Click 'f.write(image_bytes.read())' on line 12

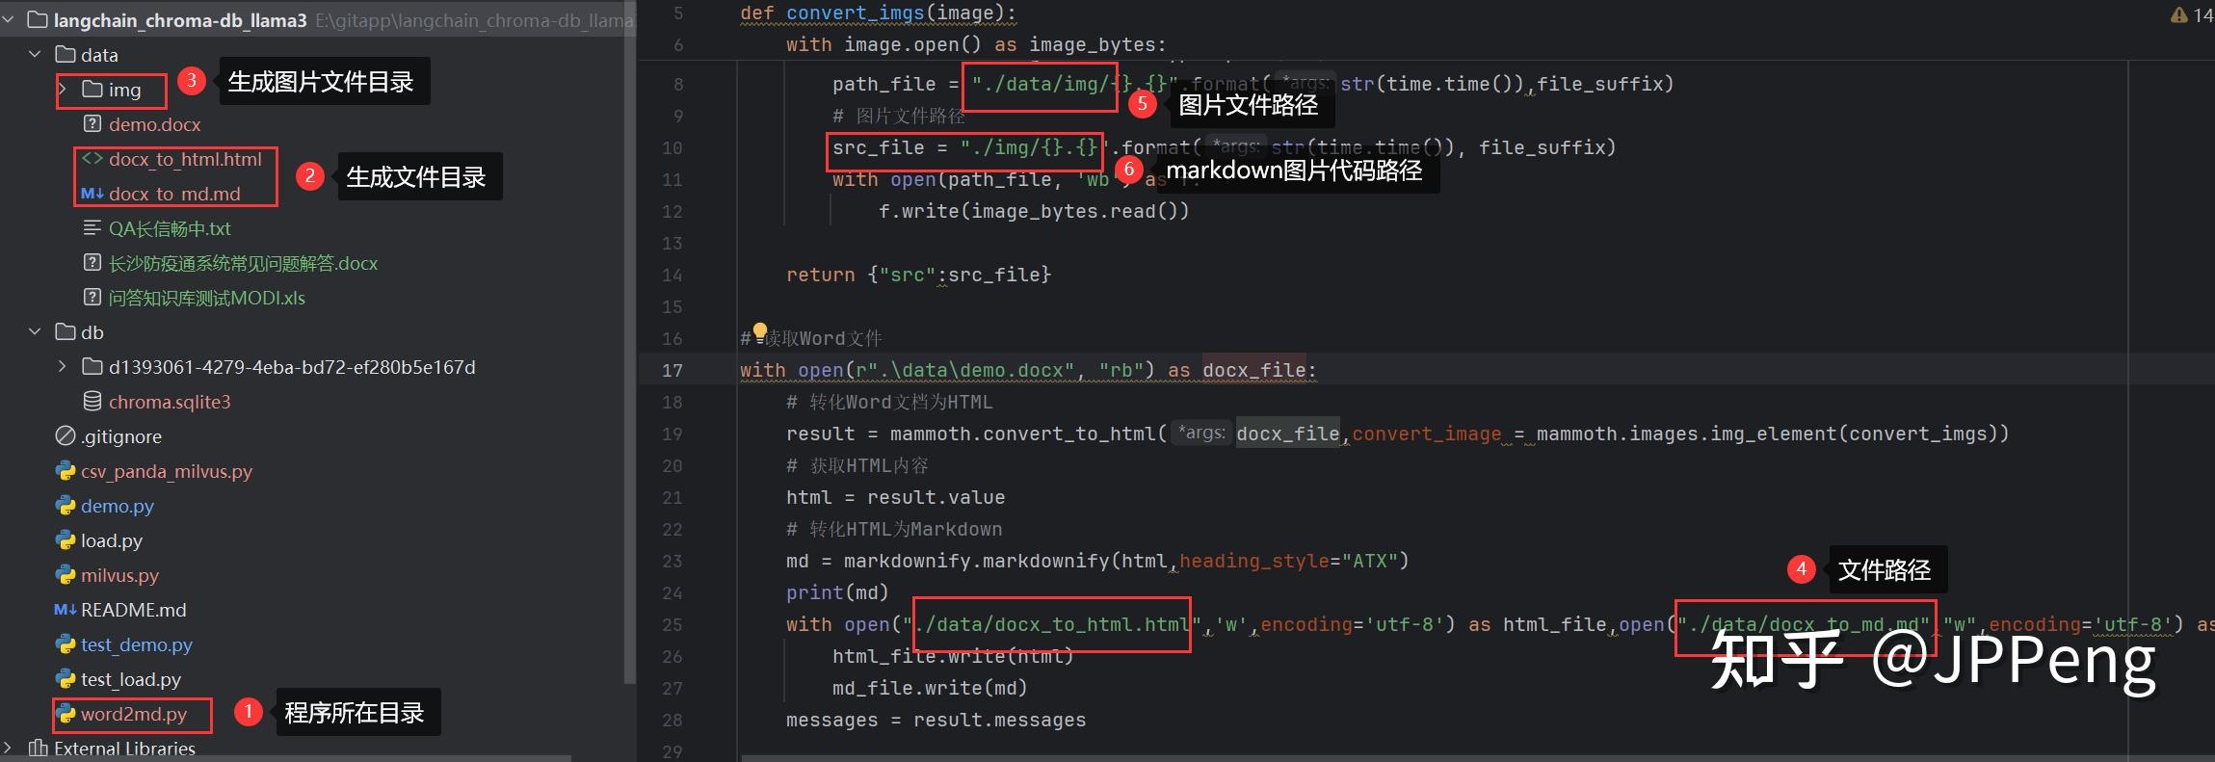(1034, 211)
